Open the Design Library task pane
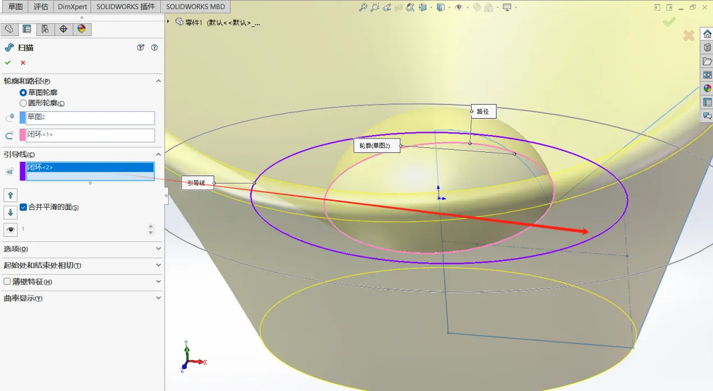This screenshot has height=391, width=713. pyautogui.click(x=707, y=47)
